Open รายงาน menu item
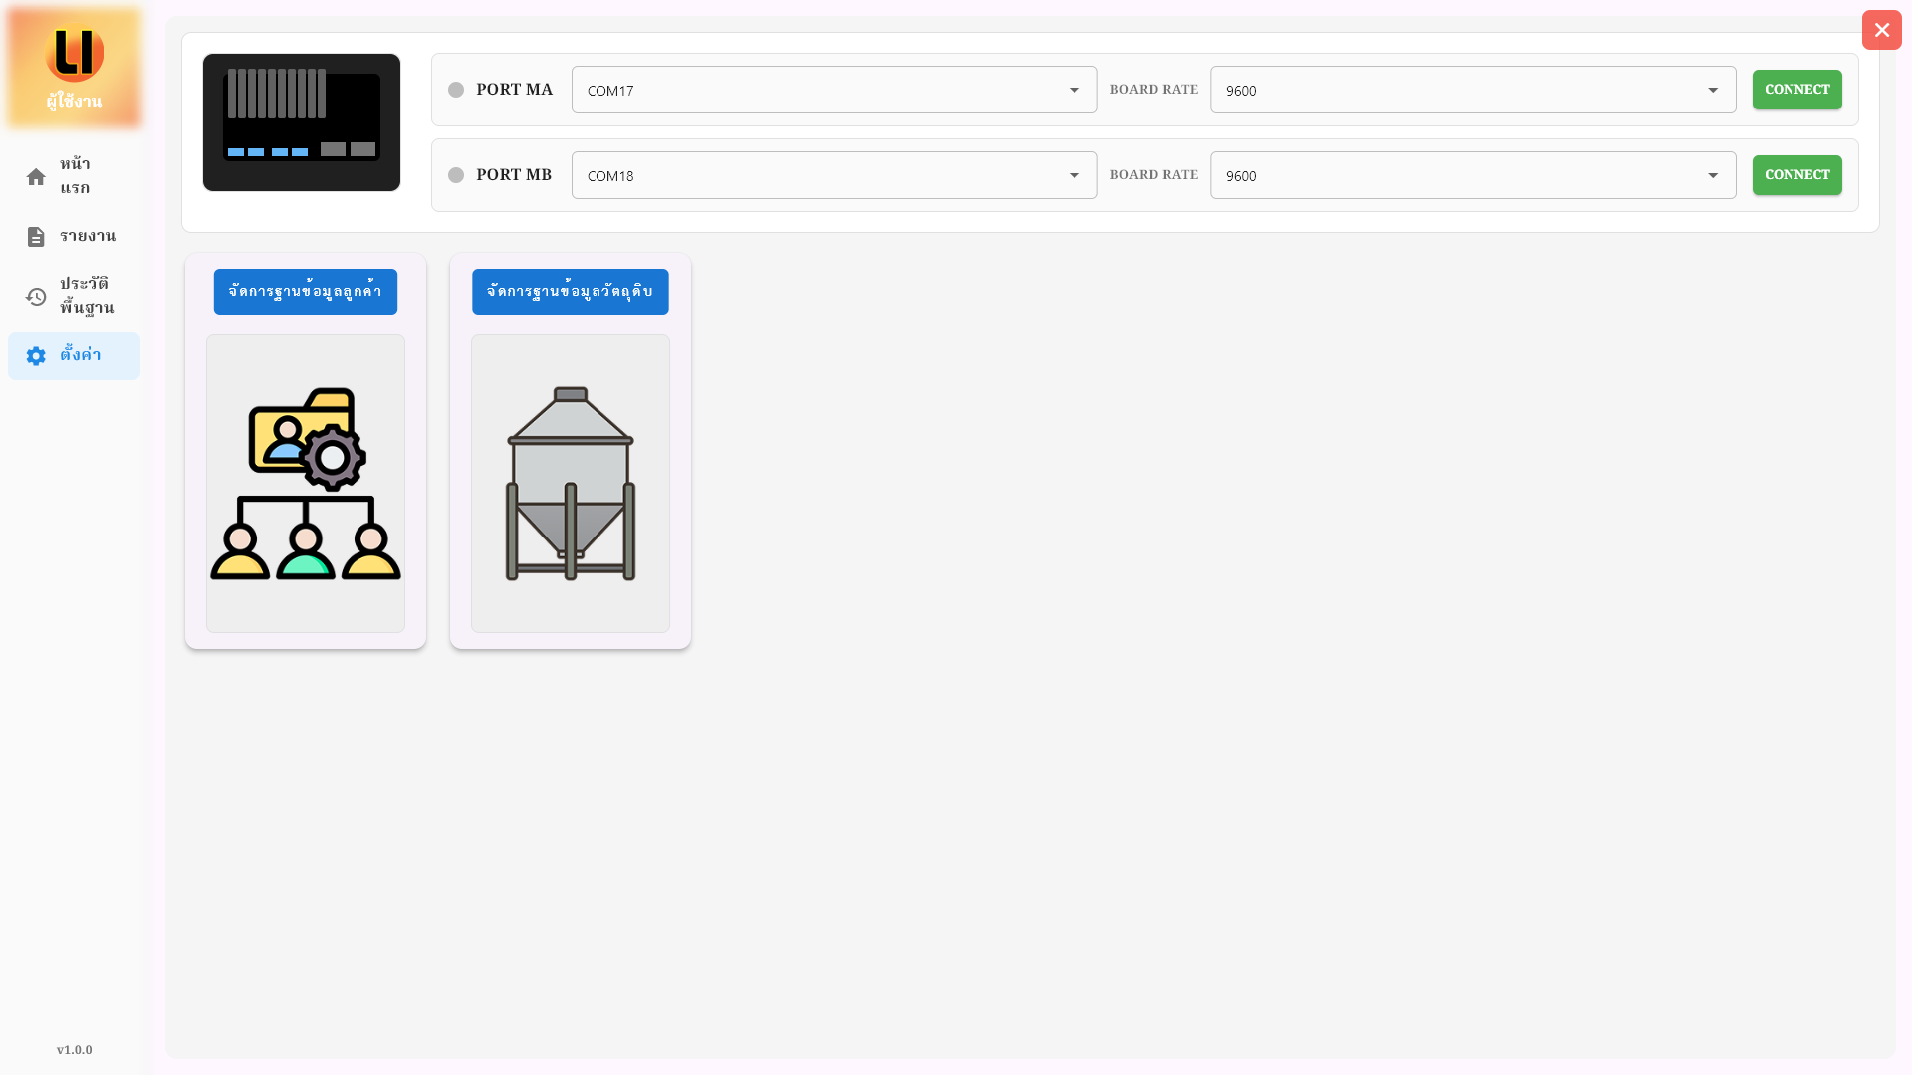The width and height of the screenshot is (1912, 1075). [x=88, y=236]
